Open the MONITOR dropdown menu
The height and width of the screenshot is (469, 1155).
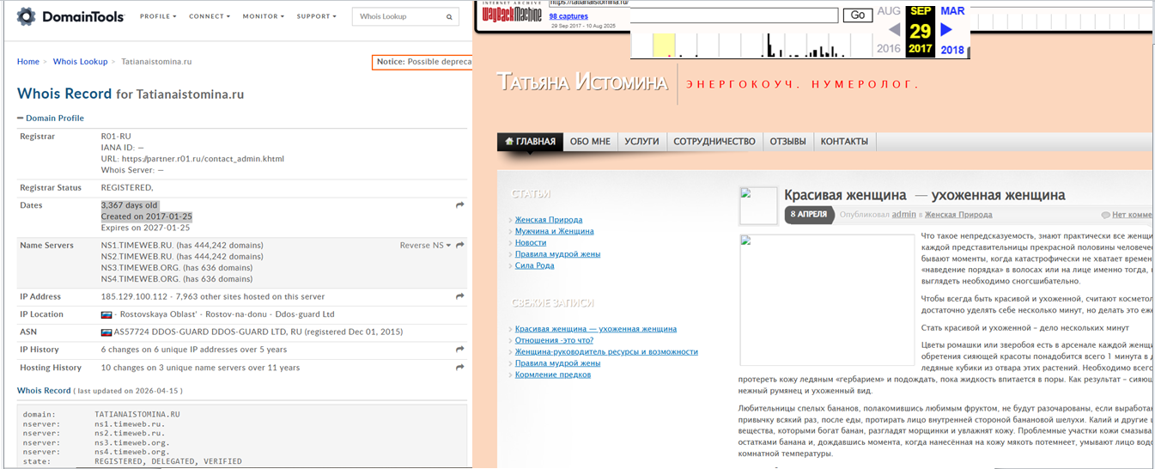(264, 16)
